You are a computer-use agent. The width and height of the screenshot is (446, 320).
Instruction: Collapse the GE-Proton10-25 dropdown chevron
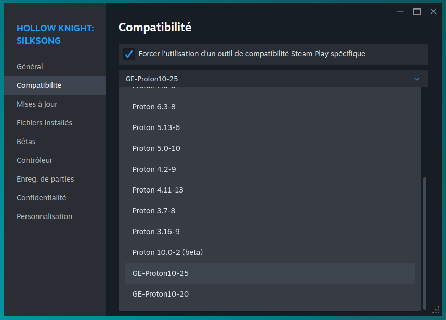(x=416, y=79)
